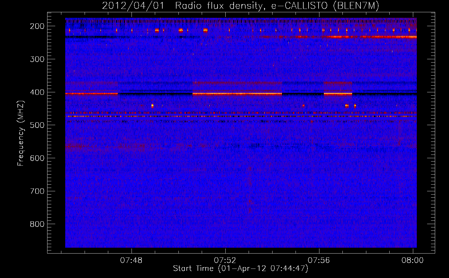The width and height of the screenshot is (449, 278).
Task: Click the '07:52' time tick label
Action: pyautogui.click(x=225, y=260)
